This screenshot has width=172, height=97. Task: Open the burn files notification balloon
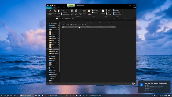(154, 87)
